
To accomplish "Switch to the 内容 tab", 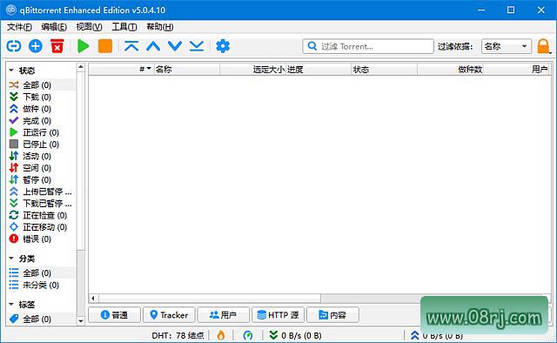I will click(x=332, y=315).
